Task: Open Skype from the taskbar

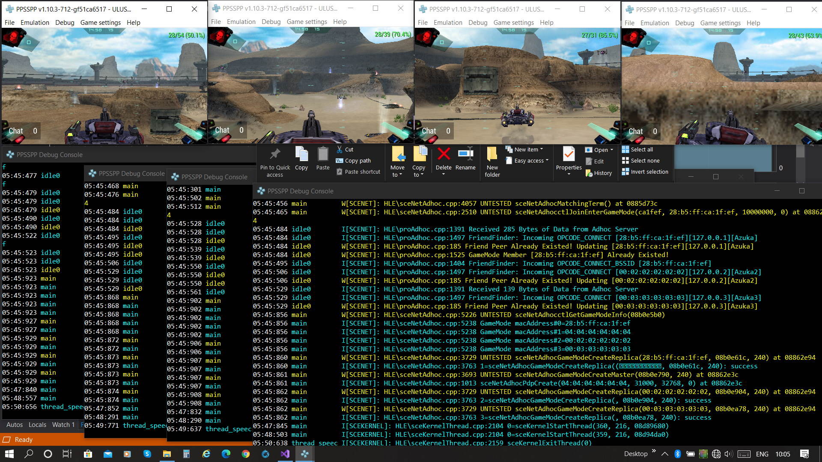Action: tap(147, 454)
